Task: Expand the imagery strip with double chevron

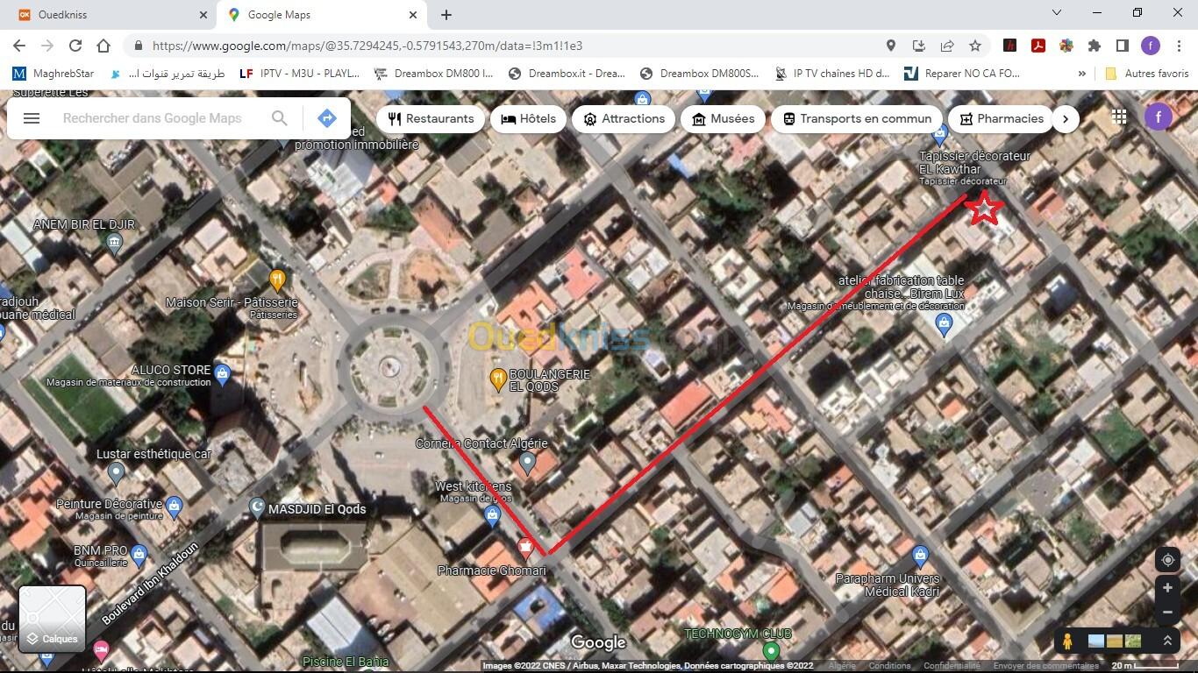Action: (x=1167, y=641)
